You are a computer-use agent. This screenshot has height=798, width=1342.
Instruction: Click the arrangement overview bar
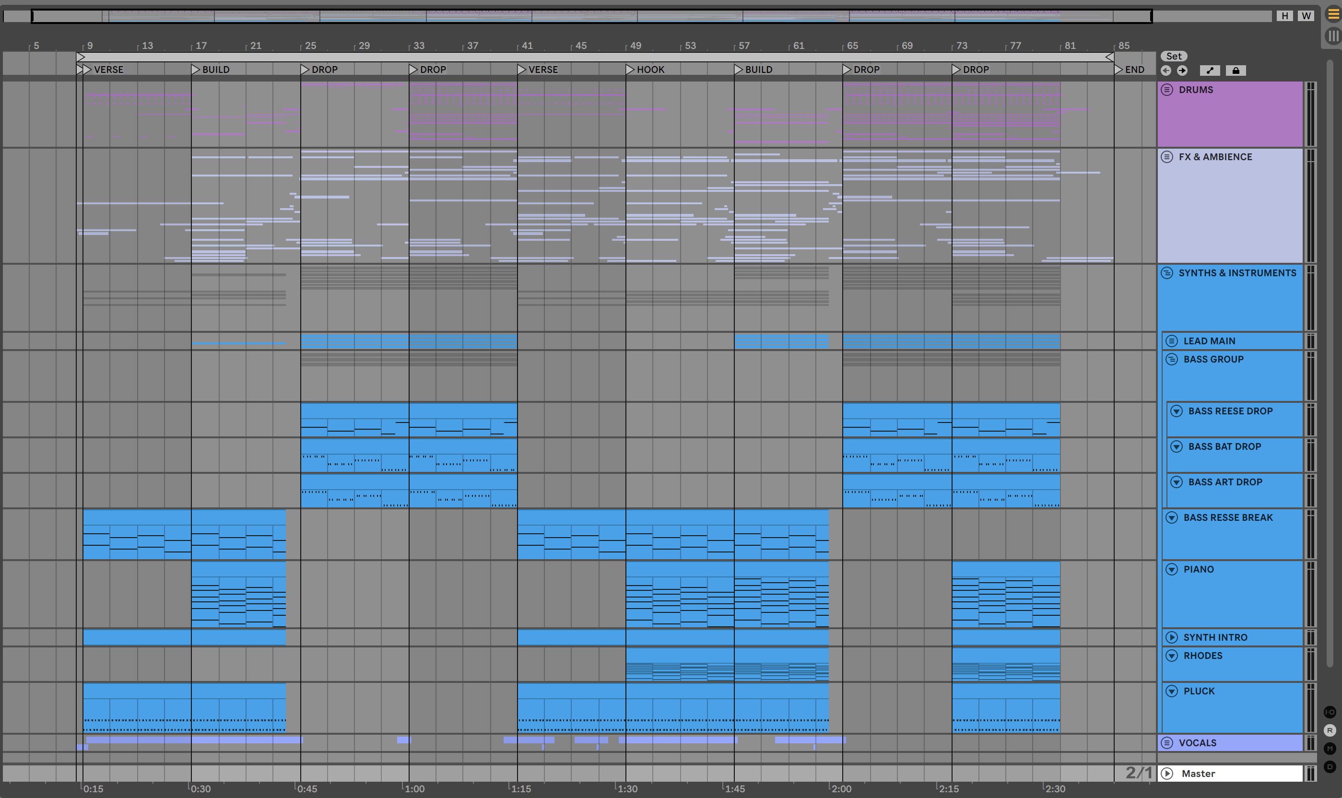pos(591,16)
